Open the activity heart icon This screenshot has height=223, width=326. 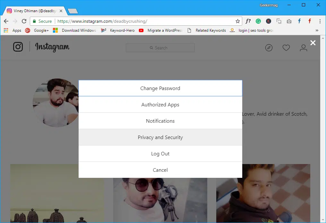(x=286, y=47)
